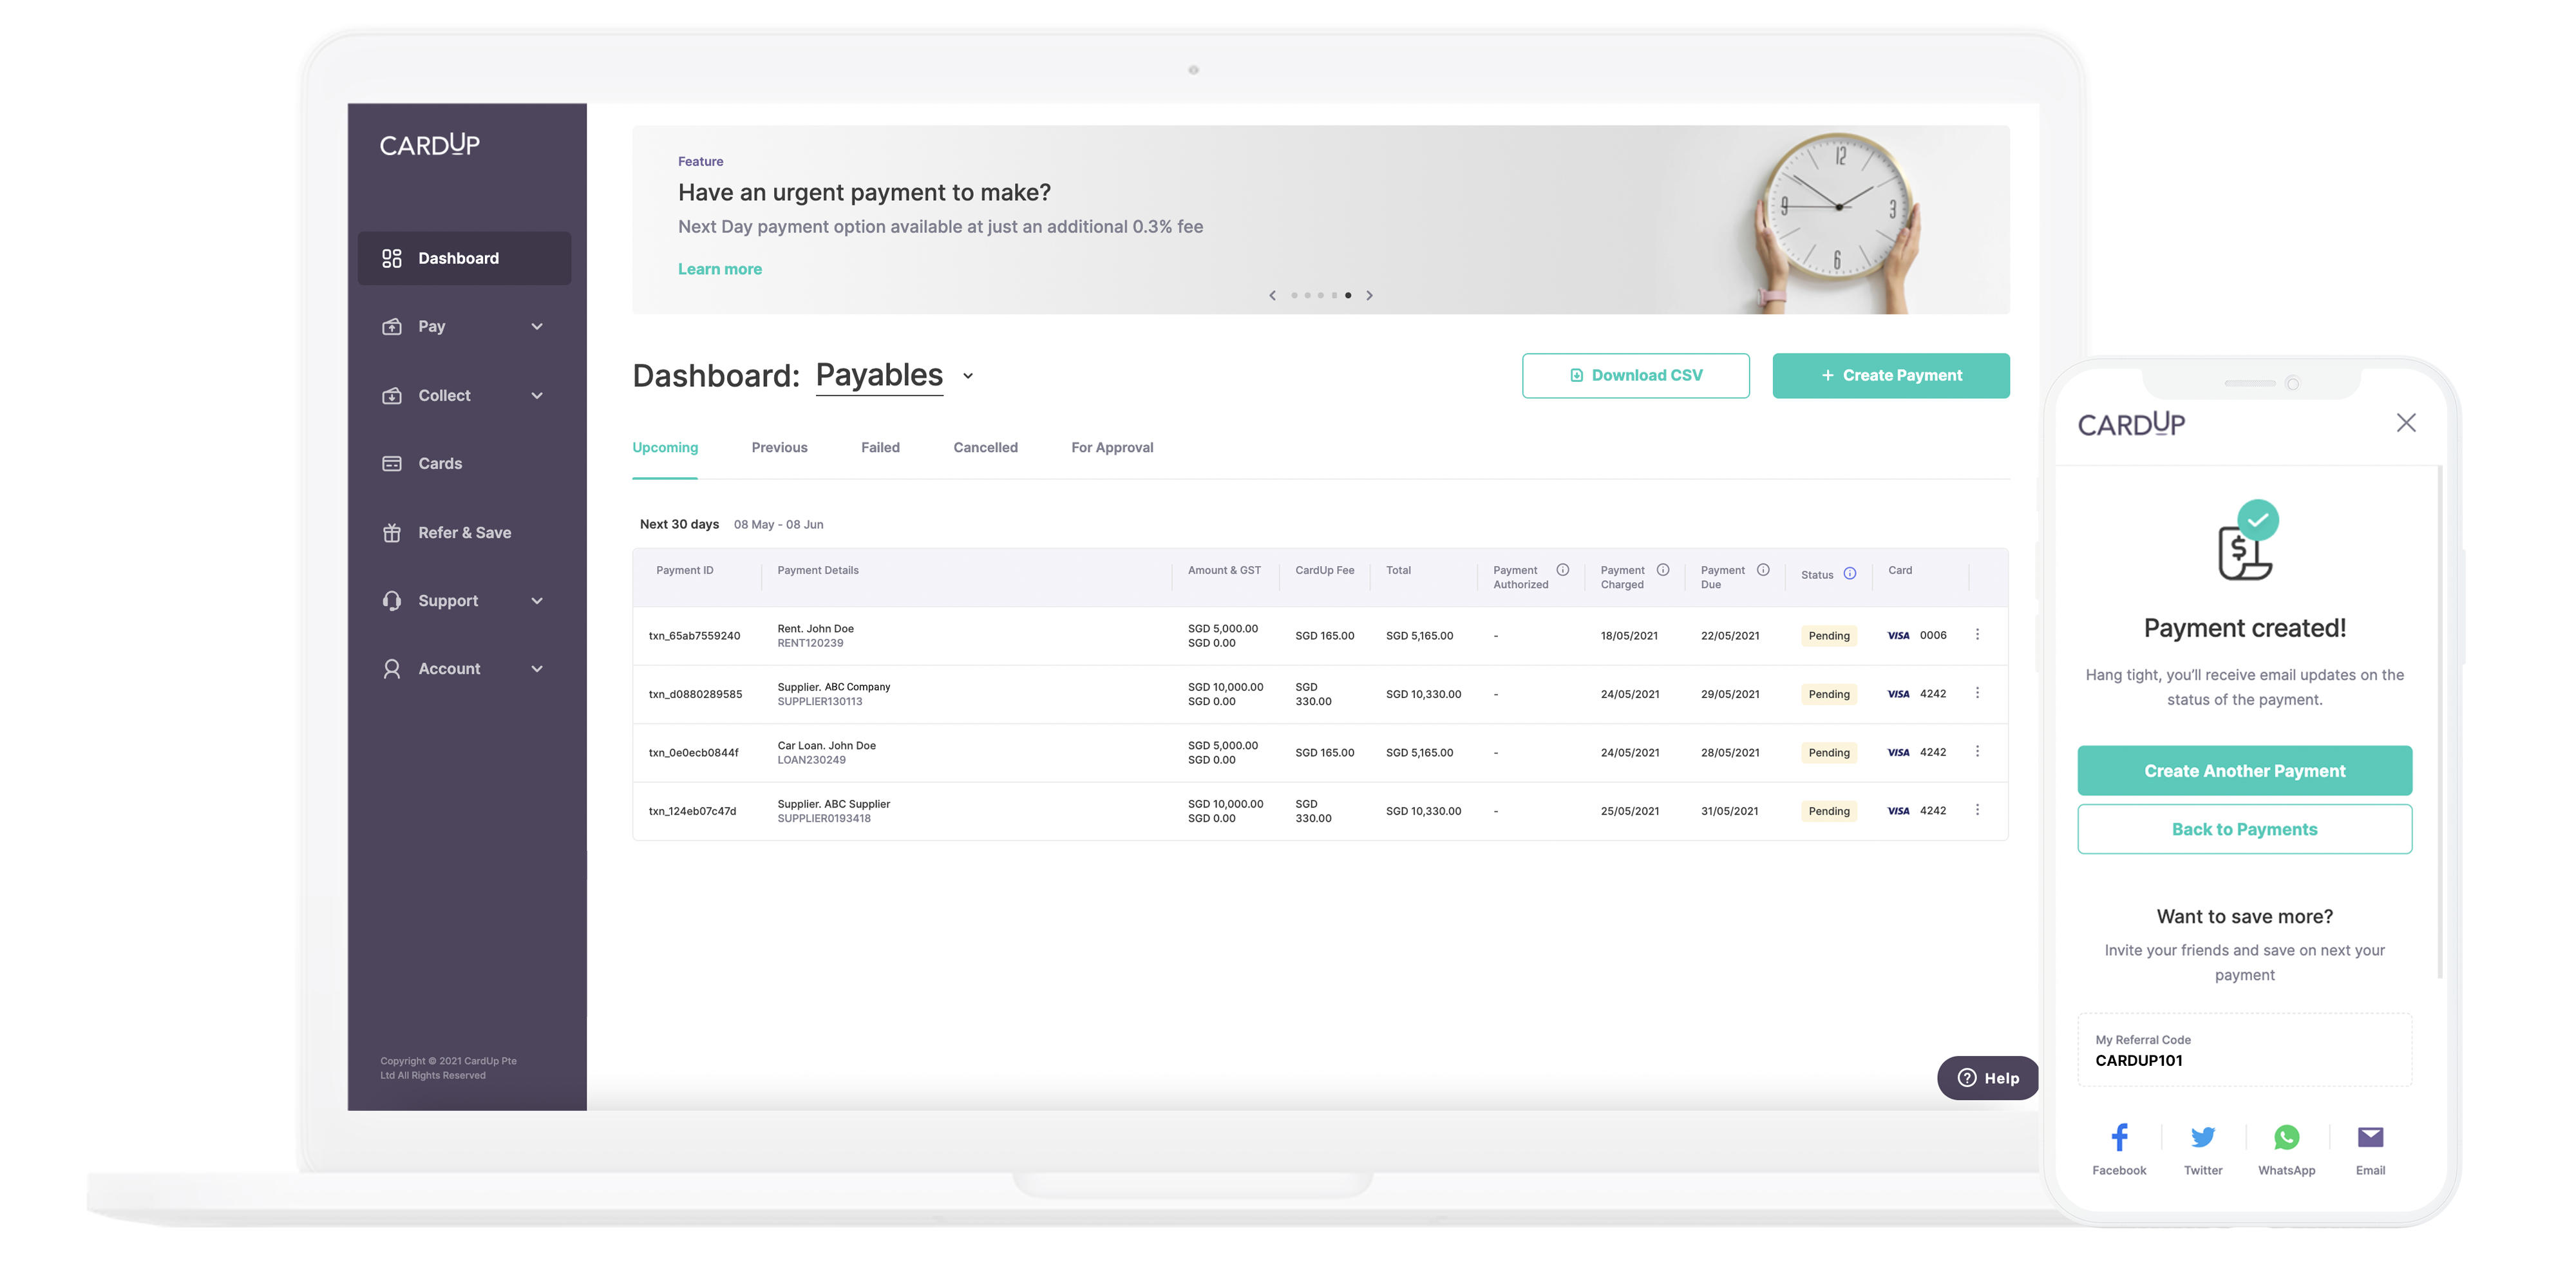Click the Account icon in sidebar
Viewport: 2576px width, 1288px height.
(x=391, y=668)
